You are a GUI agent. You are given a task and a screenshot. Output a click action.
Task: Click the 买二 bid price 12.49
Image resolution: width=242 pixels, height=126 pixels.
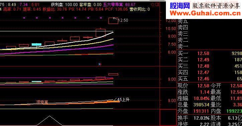click(x=203, y=60)
